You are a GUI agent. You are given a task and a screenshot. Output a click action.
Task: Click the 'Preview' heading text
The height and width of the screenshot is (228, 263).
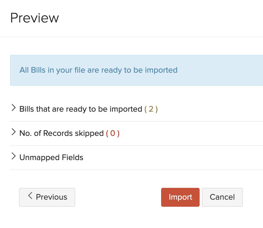(34, 18)
